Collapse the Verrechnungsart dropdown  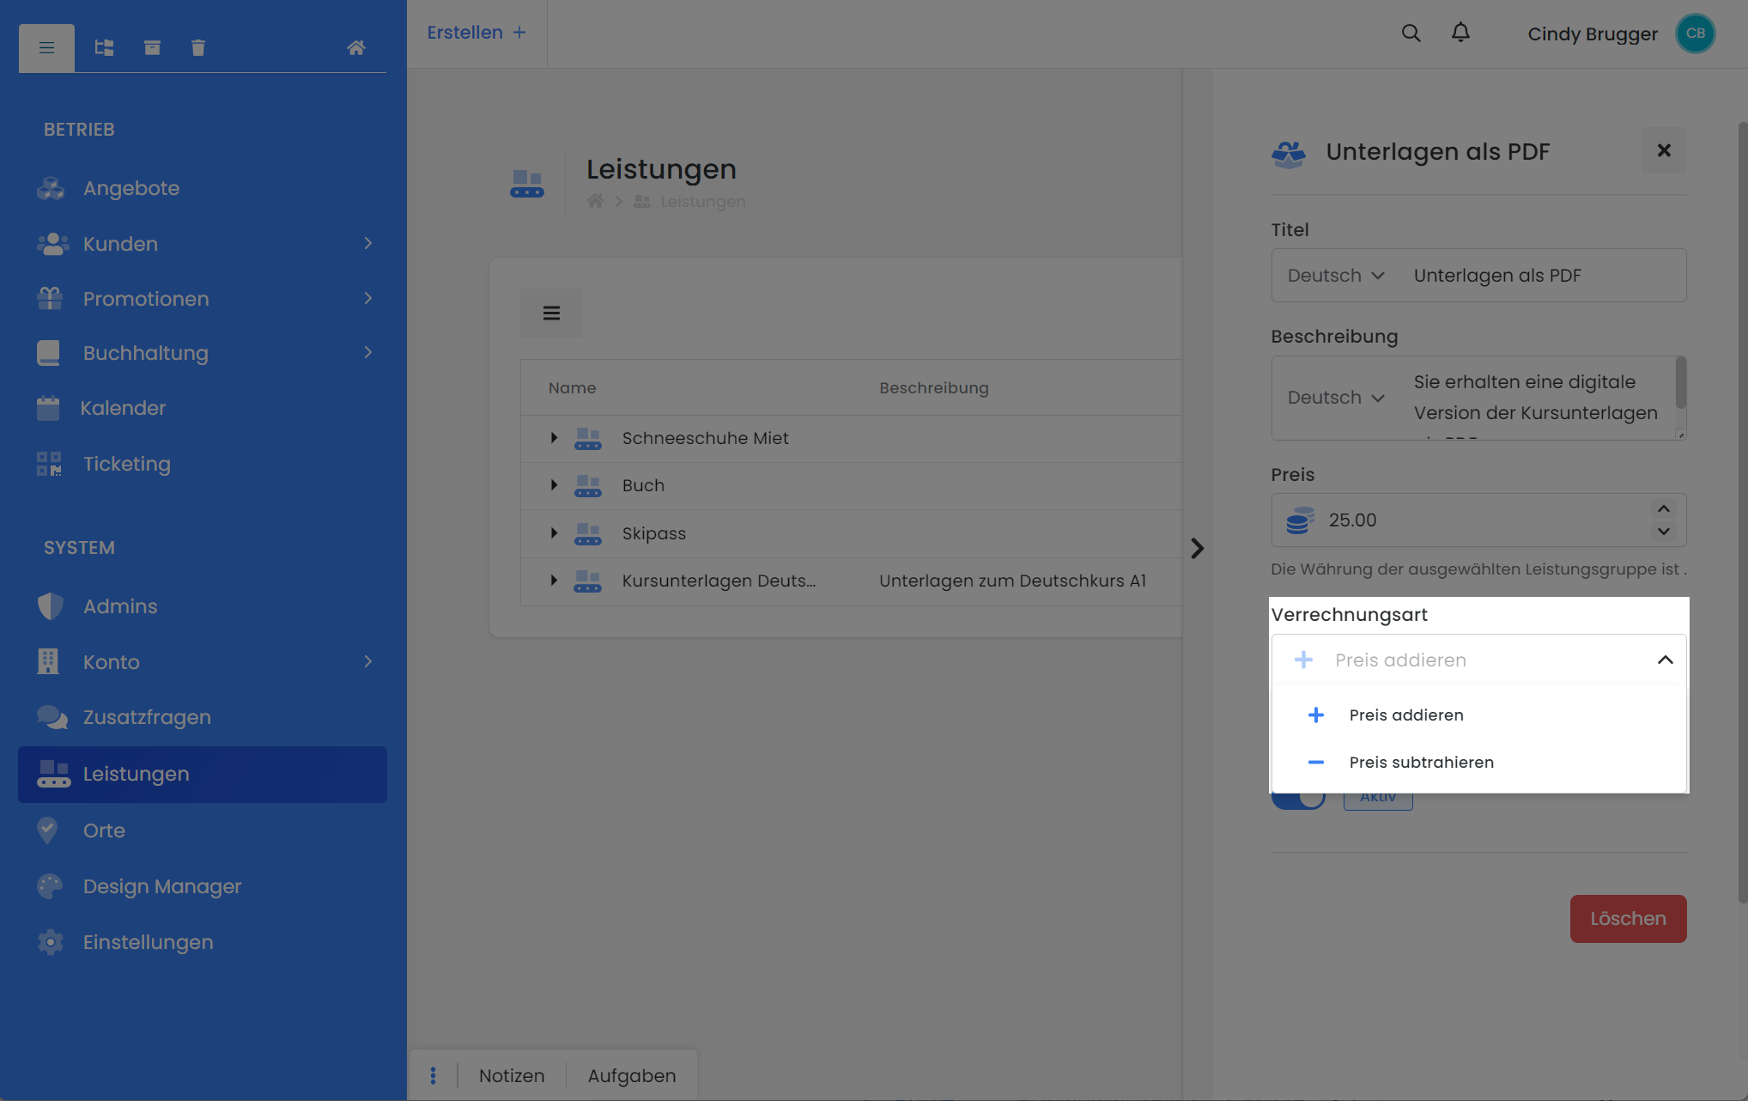coord(1665,660)
